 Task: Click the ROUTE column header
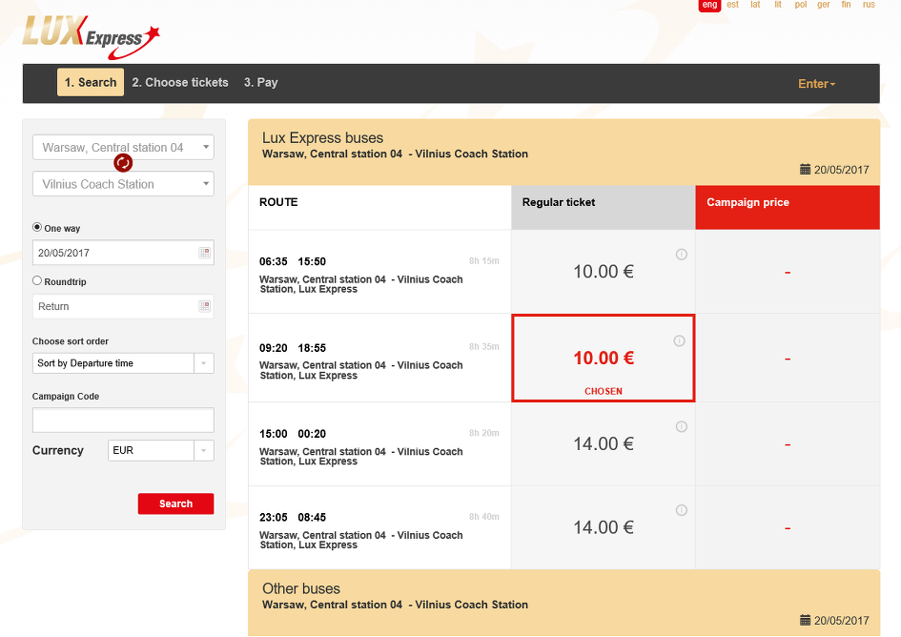[379, 208]
